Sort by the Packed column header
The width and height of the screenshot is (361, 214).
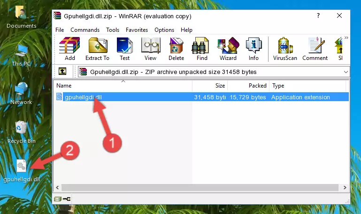[248, 86]
